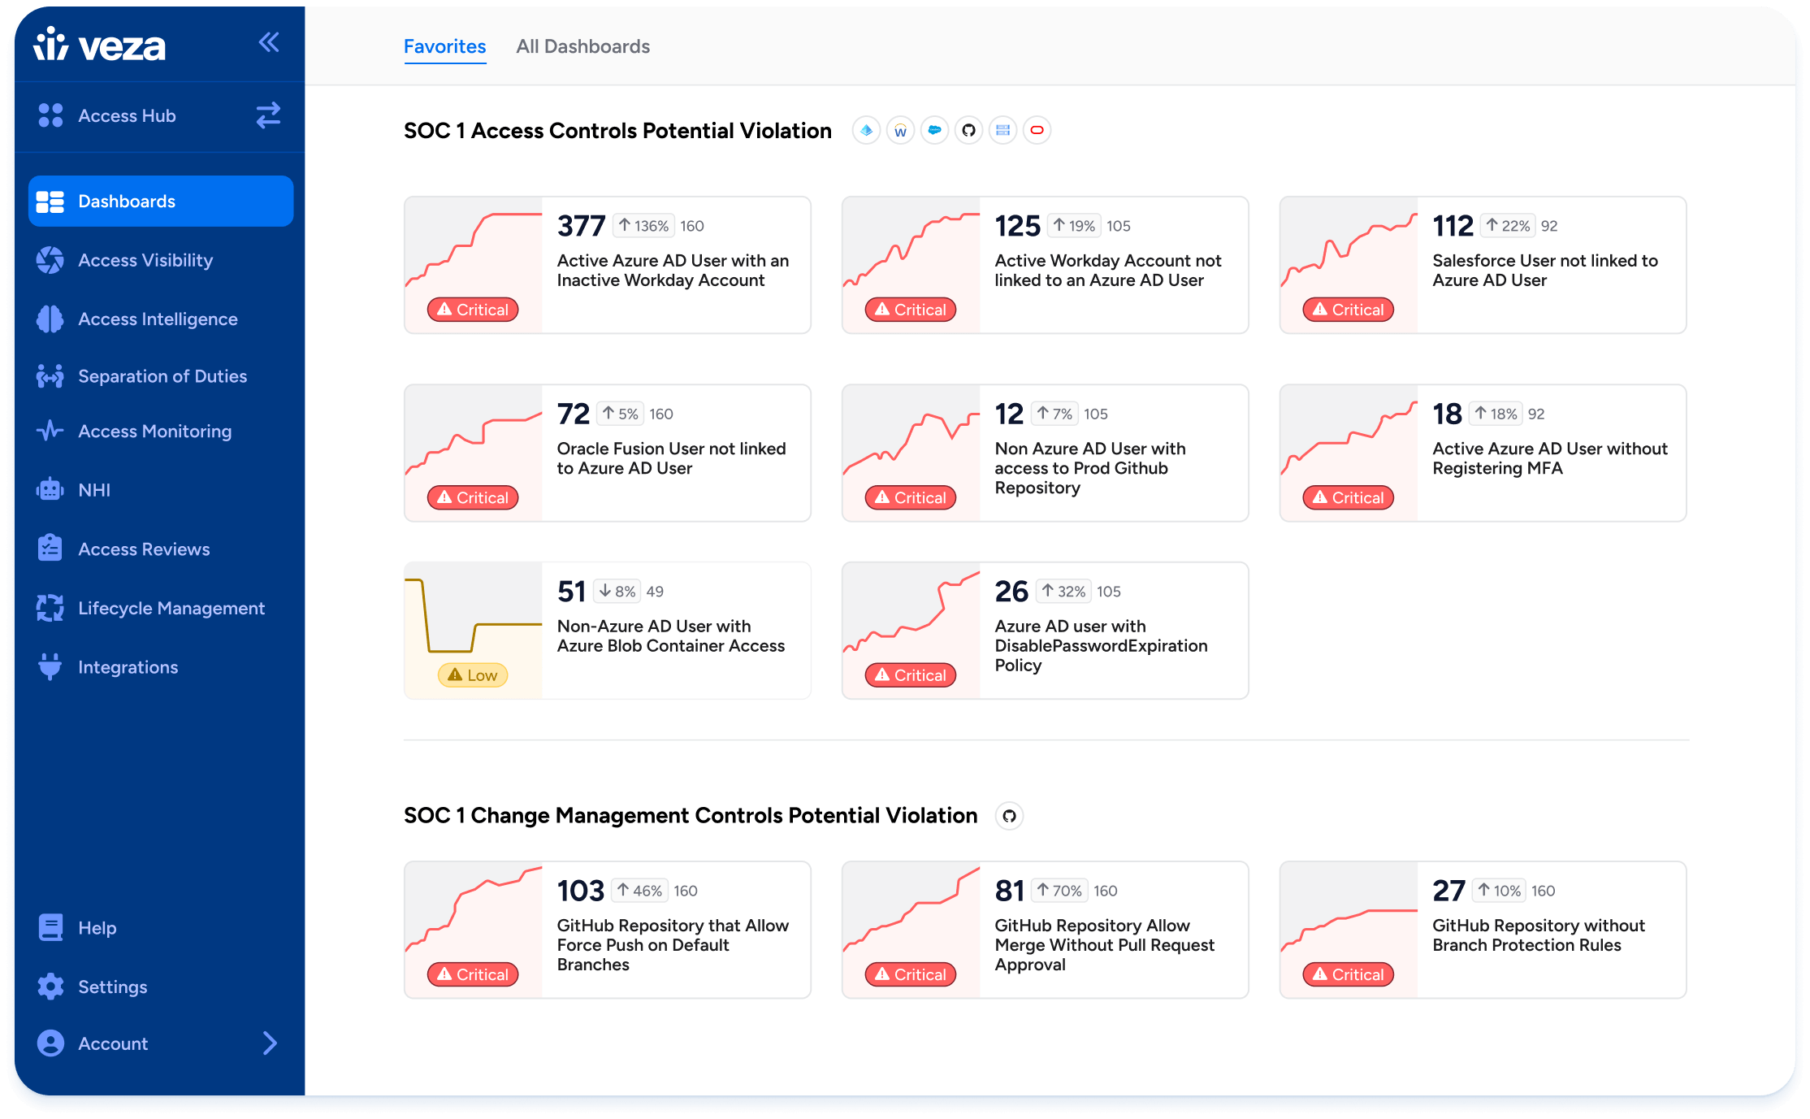Click the Workday integration icon
Screen dimensions: 1810x1119
(x=901, y=130)
